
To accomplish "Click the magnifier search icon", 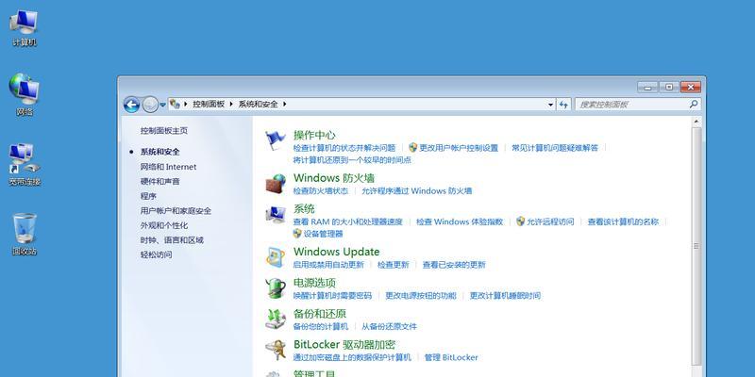I will (694, 104).
